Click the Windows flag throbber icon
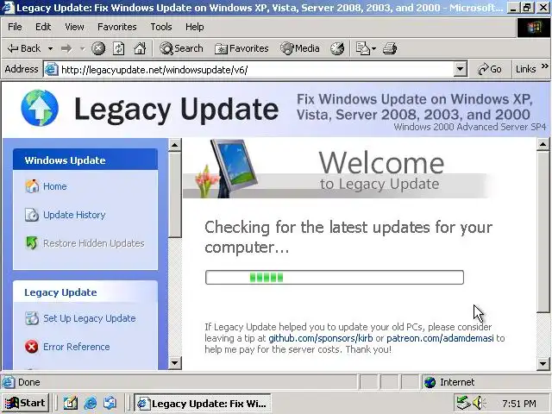Viewport: 552px width, 414px height. pyautogui.click(x=534, y=28)
